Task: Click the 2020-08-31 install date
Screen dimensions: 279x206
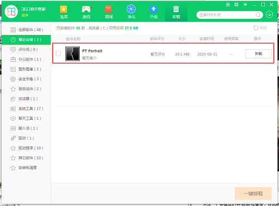Action: pos(207,54)
